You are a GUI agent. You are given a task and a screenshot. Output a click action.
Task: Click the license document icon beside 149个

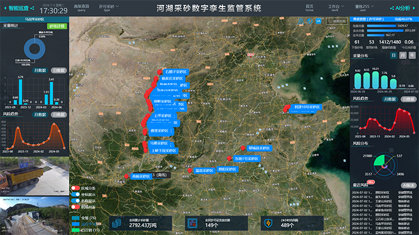point(192,223)
